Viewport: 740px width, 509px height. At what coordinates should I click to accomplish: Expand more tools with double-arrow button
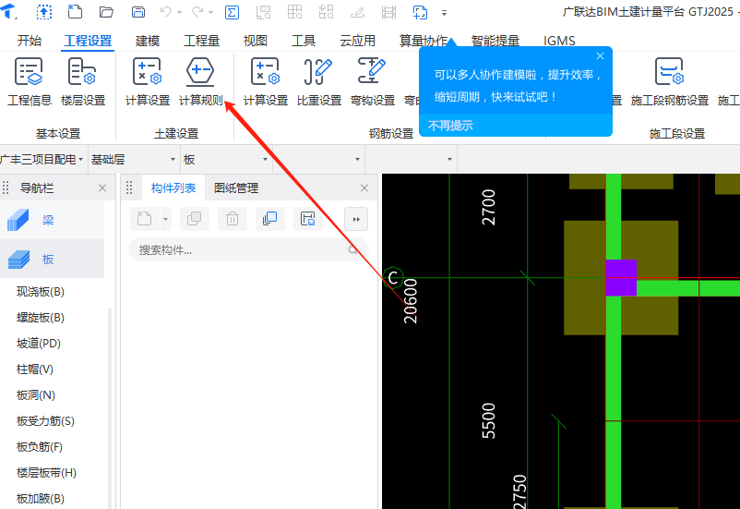[356, 219]
